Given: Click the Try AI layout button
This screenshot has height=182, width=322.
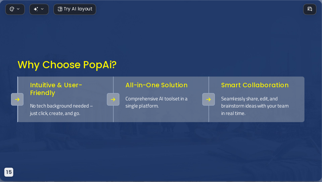Looking at the screenshot, I should point(75,9).
